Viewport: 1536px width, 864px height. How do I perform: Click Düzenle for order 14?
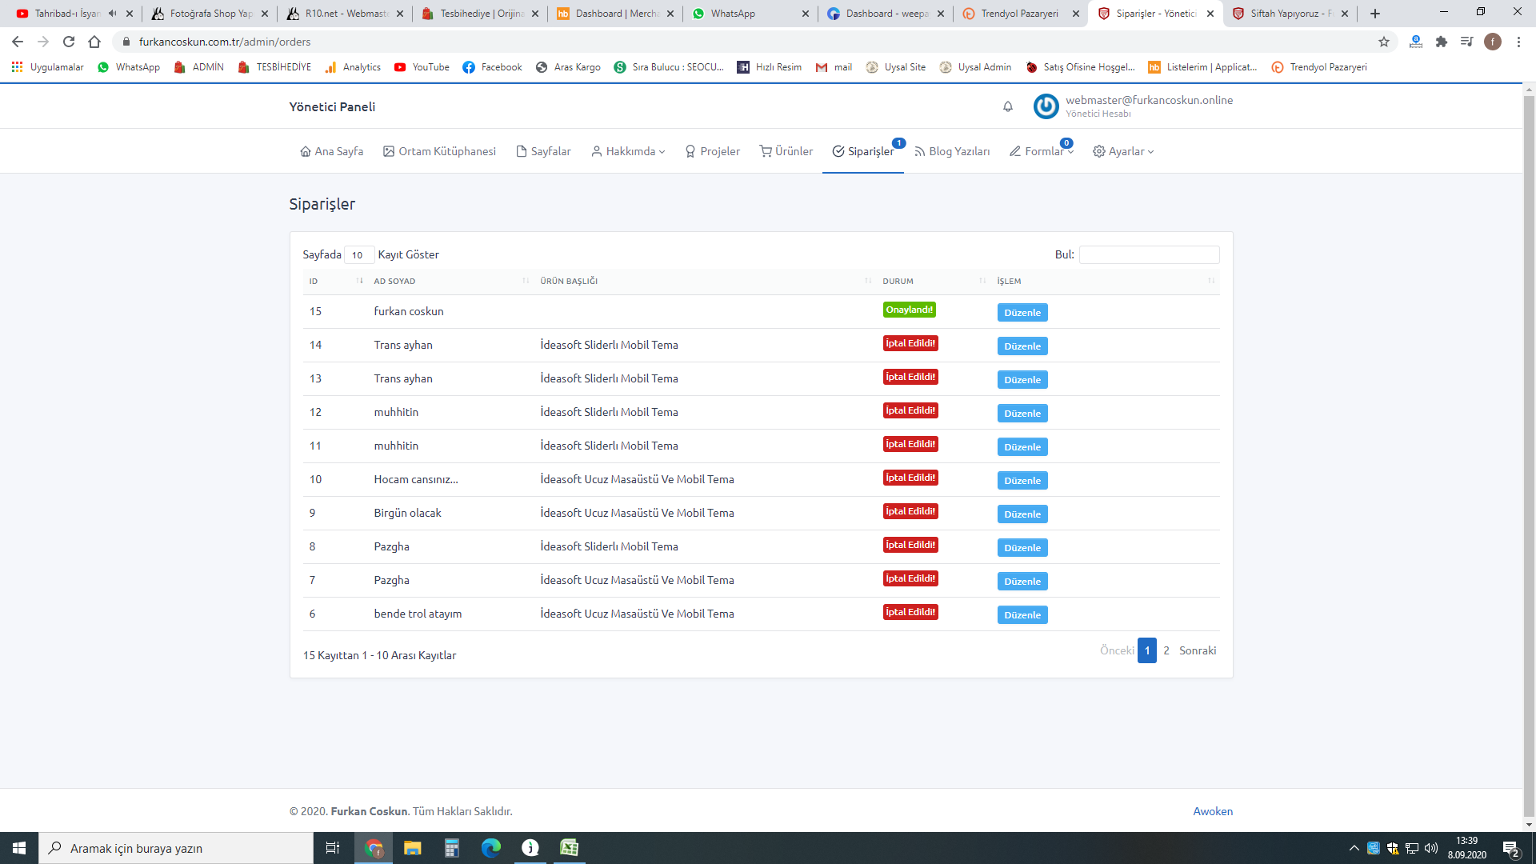pos(1022,346)
